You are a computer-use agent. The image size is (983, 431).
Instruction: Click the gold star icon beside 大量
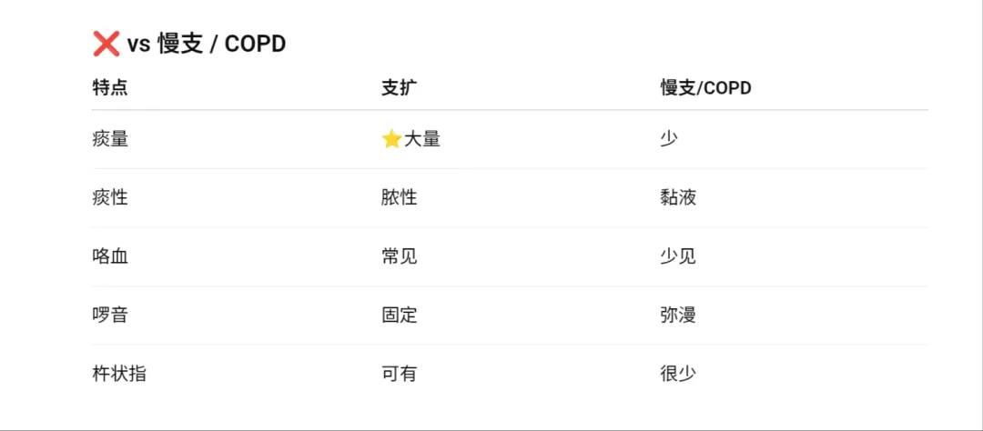coord(391,139)
